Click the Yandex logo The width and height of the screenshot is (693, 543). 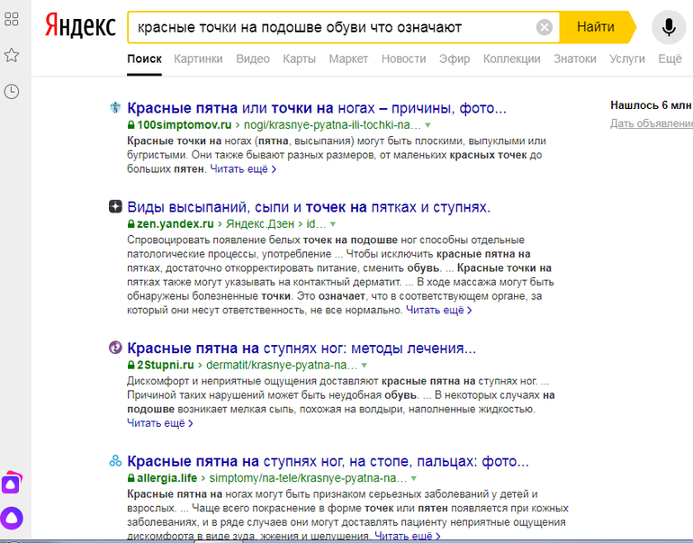point(81,27)
